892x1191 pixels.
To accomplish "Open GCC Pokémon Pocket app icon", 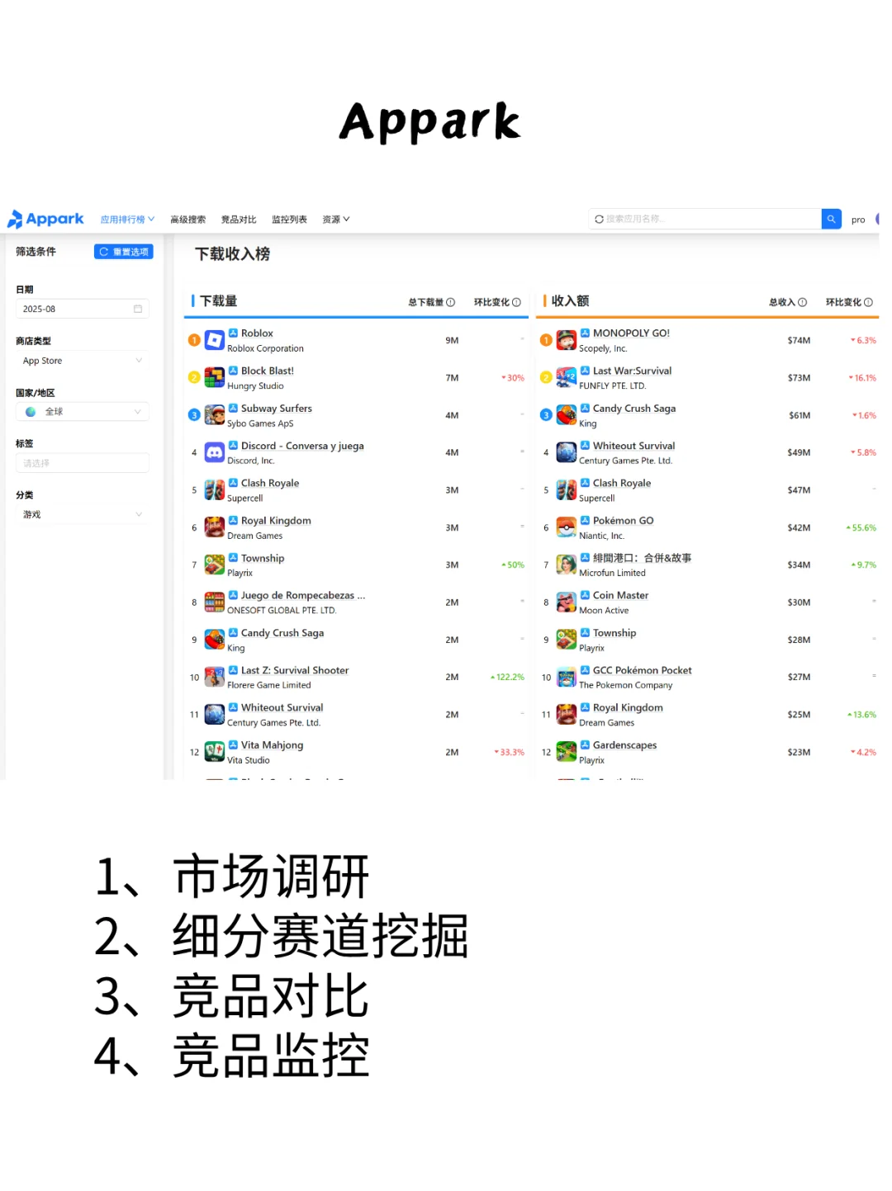I will click(x=567, y=677).
